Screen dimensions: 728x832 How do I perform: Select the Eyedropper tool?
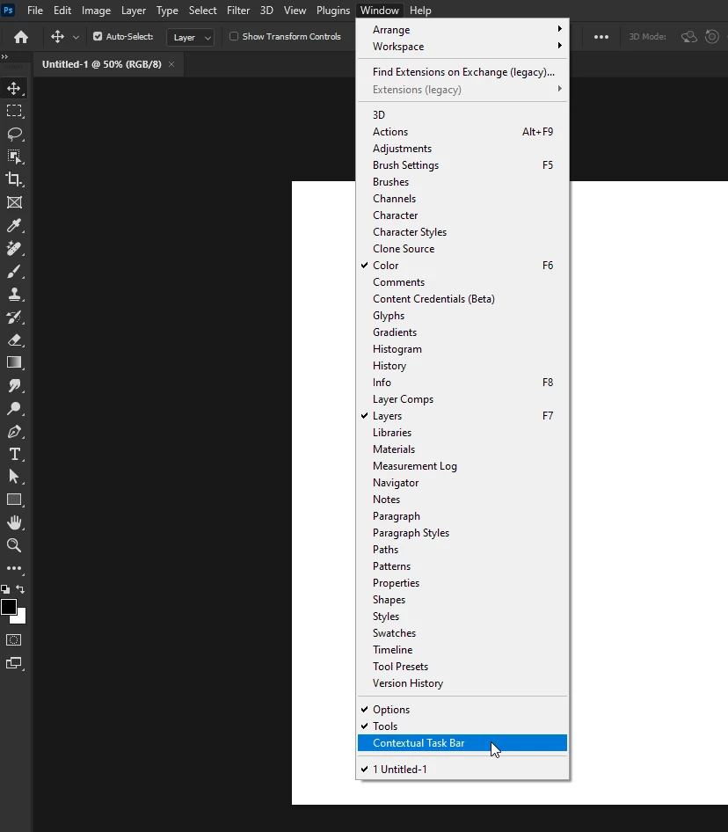point(14,225)
